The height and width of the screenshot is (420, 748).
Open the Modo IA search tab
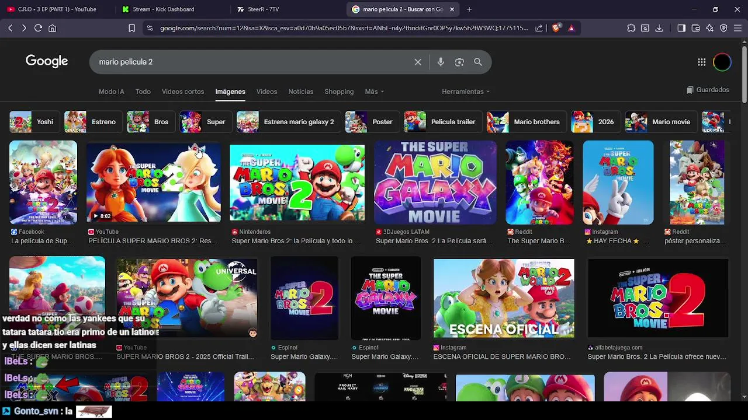[111, 92]
